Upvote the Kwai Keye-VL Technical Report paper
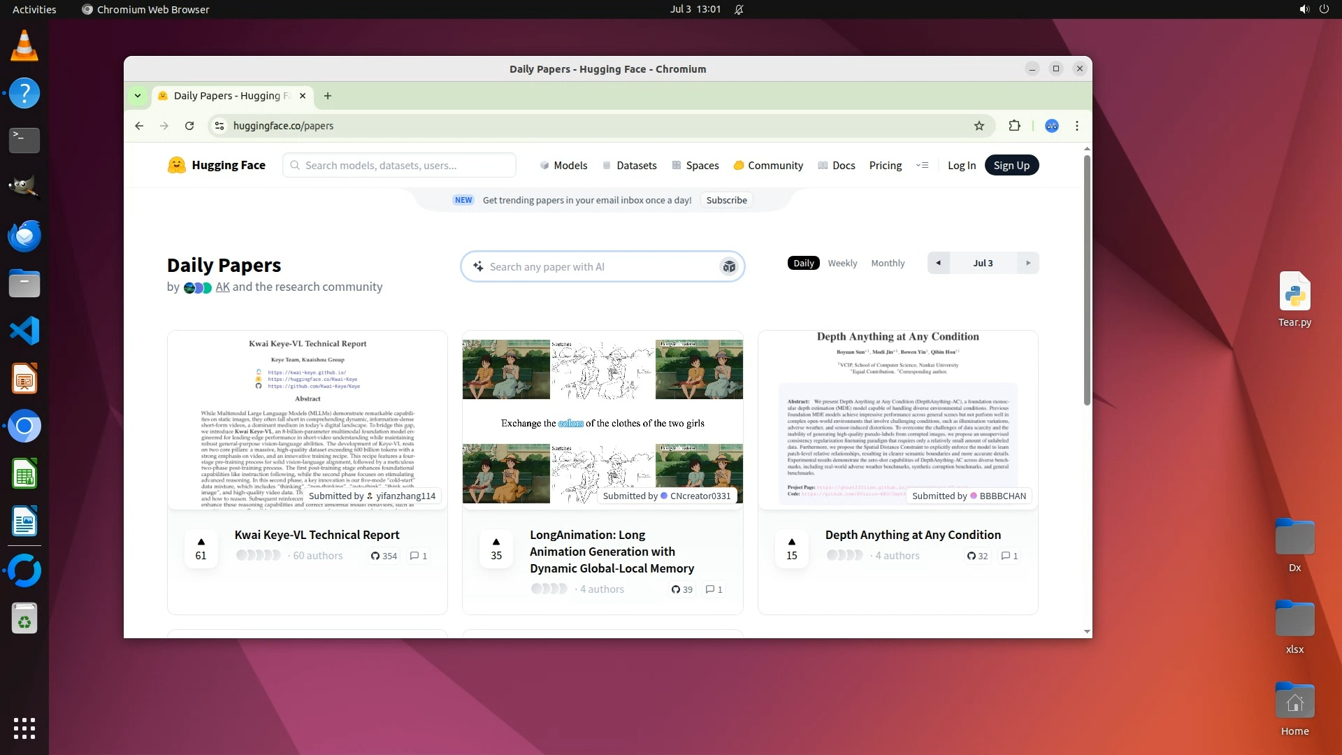 (x=201, y=549)
